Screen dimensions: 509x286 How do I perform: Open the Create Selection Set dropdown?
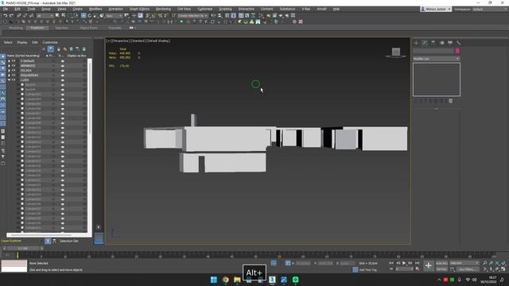pos(192,15)
